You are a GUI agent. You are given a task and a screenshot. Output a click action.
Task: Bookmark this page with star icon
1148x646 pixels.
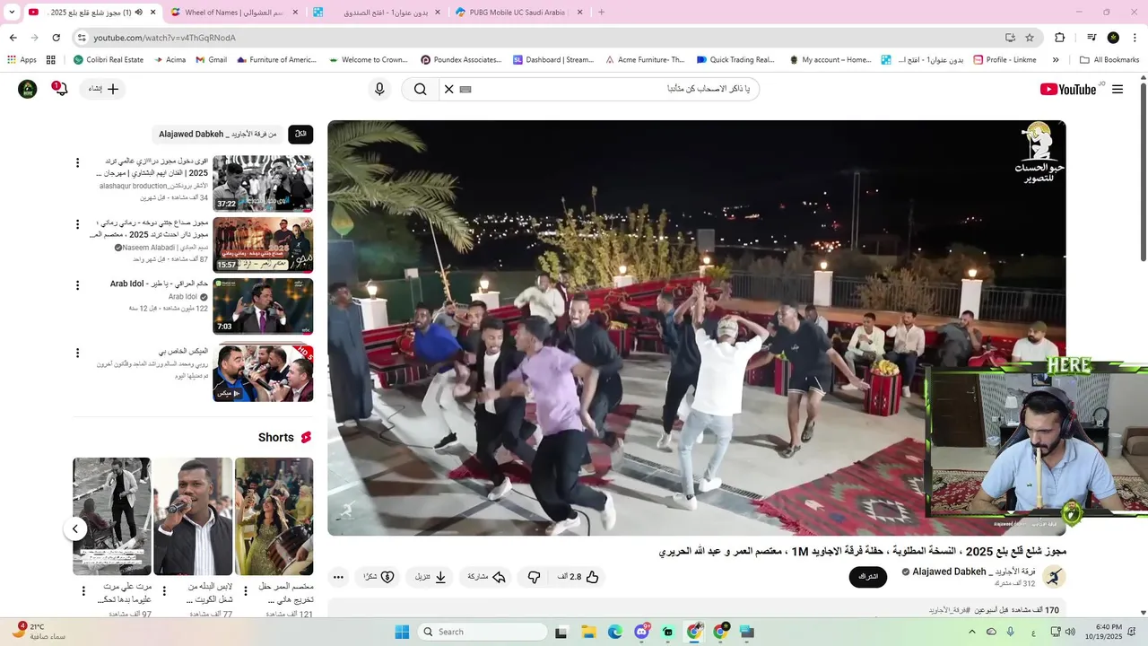pos(1030,38)
